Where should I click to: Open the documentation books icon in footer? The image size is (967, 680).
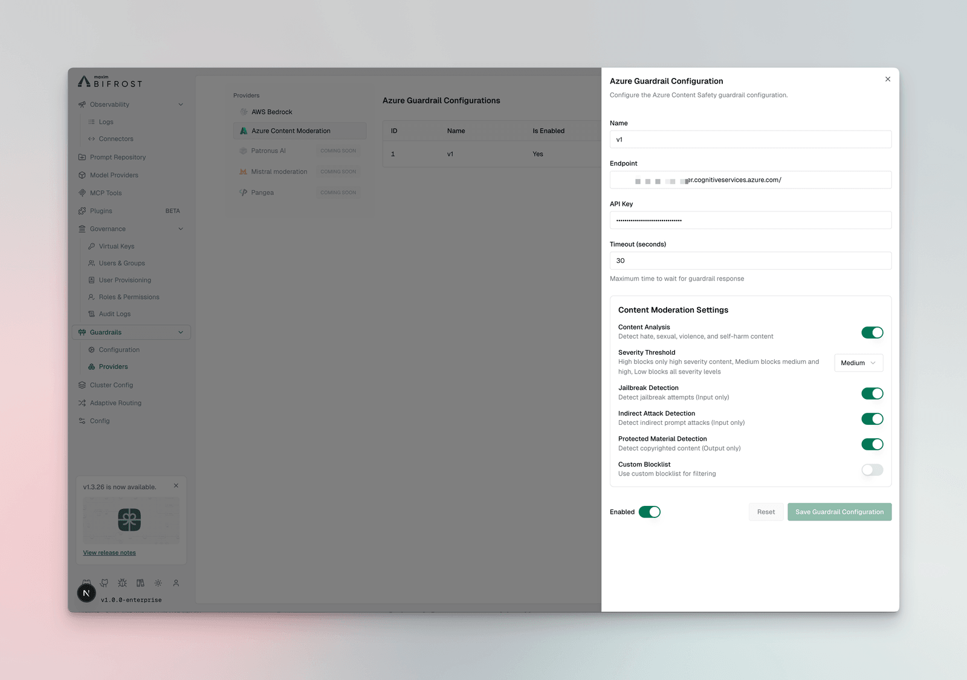[x=140, y=583]
